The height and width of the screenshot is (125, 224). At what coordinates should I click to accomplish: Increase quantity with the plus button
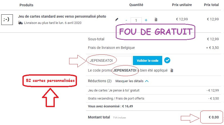[146, 20]
